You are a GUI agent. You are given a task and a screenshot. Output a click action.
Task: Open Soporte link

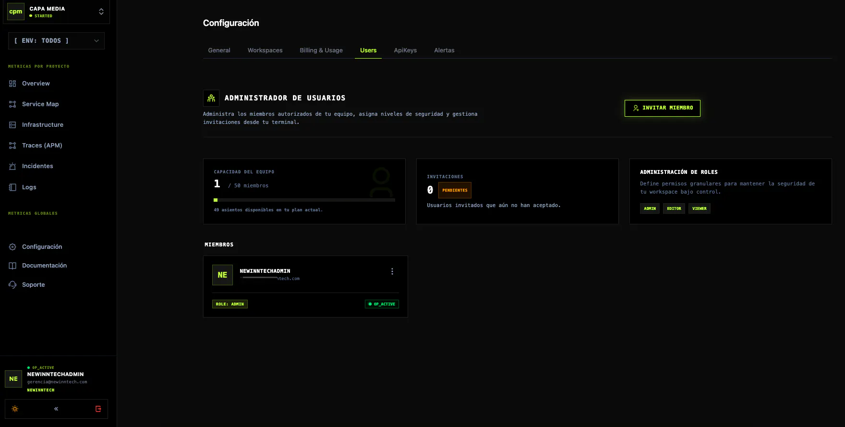[34, 285]
